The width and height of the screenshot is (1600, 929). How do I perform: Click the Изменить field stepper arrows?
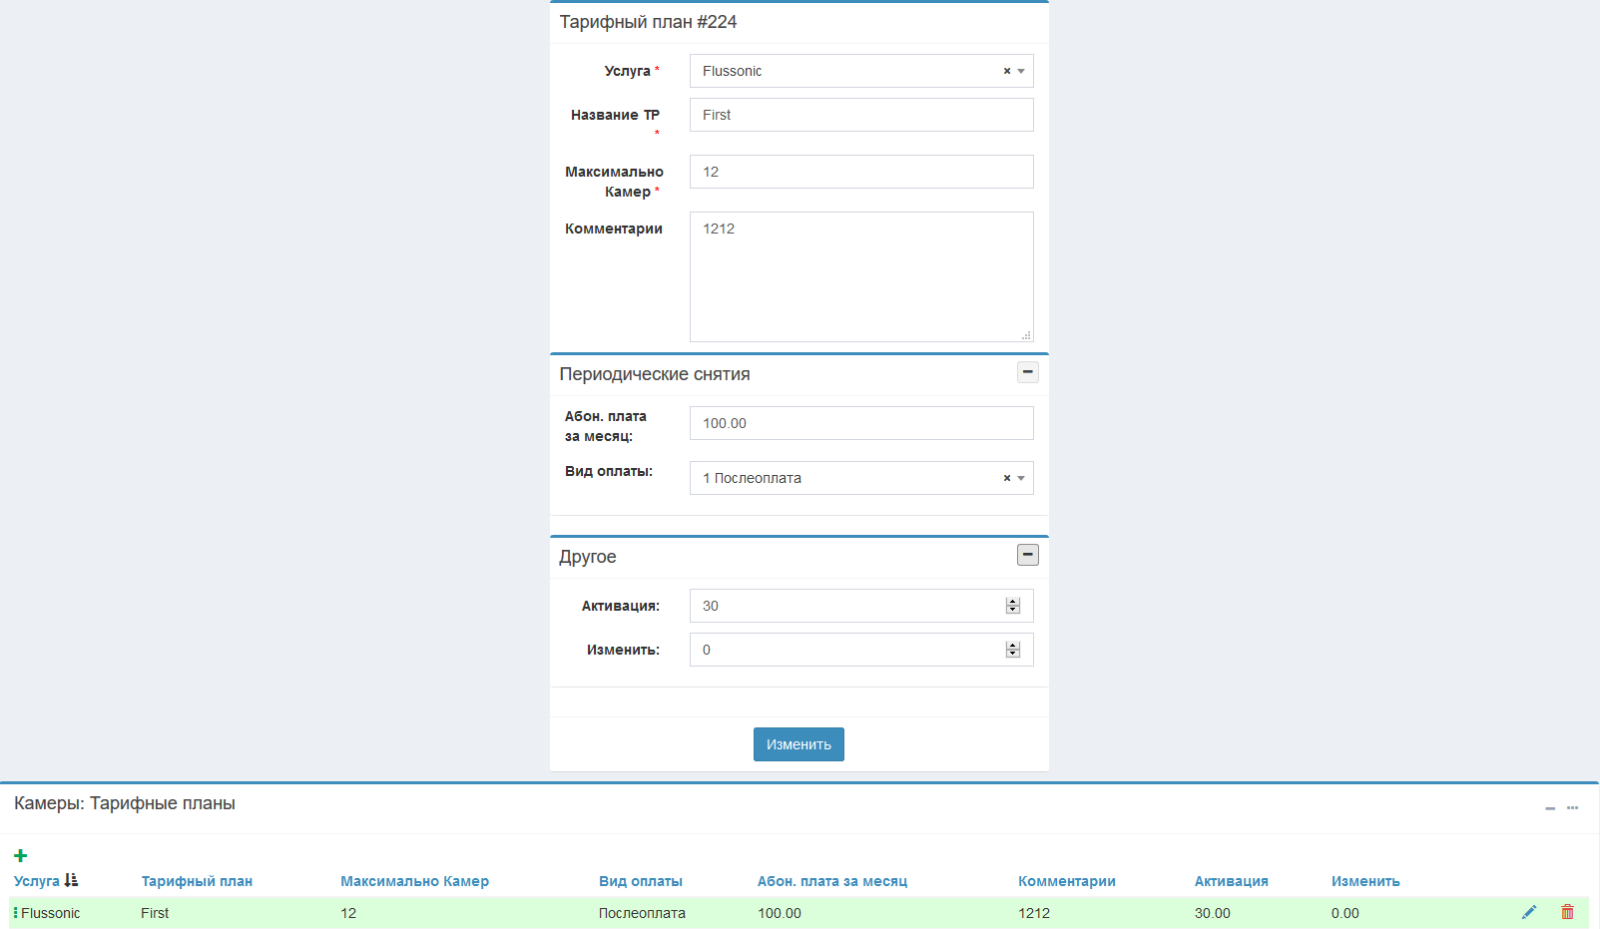pyautogui.click(x=1012, y=650)
